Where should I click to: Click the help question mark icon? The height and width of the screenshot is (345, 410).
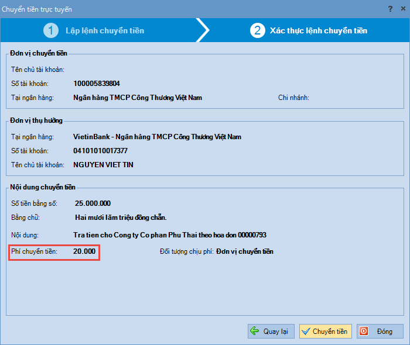[x=390, y=9]
